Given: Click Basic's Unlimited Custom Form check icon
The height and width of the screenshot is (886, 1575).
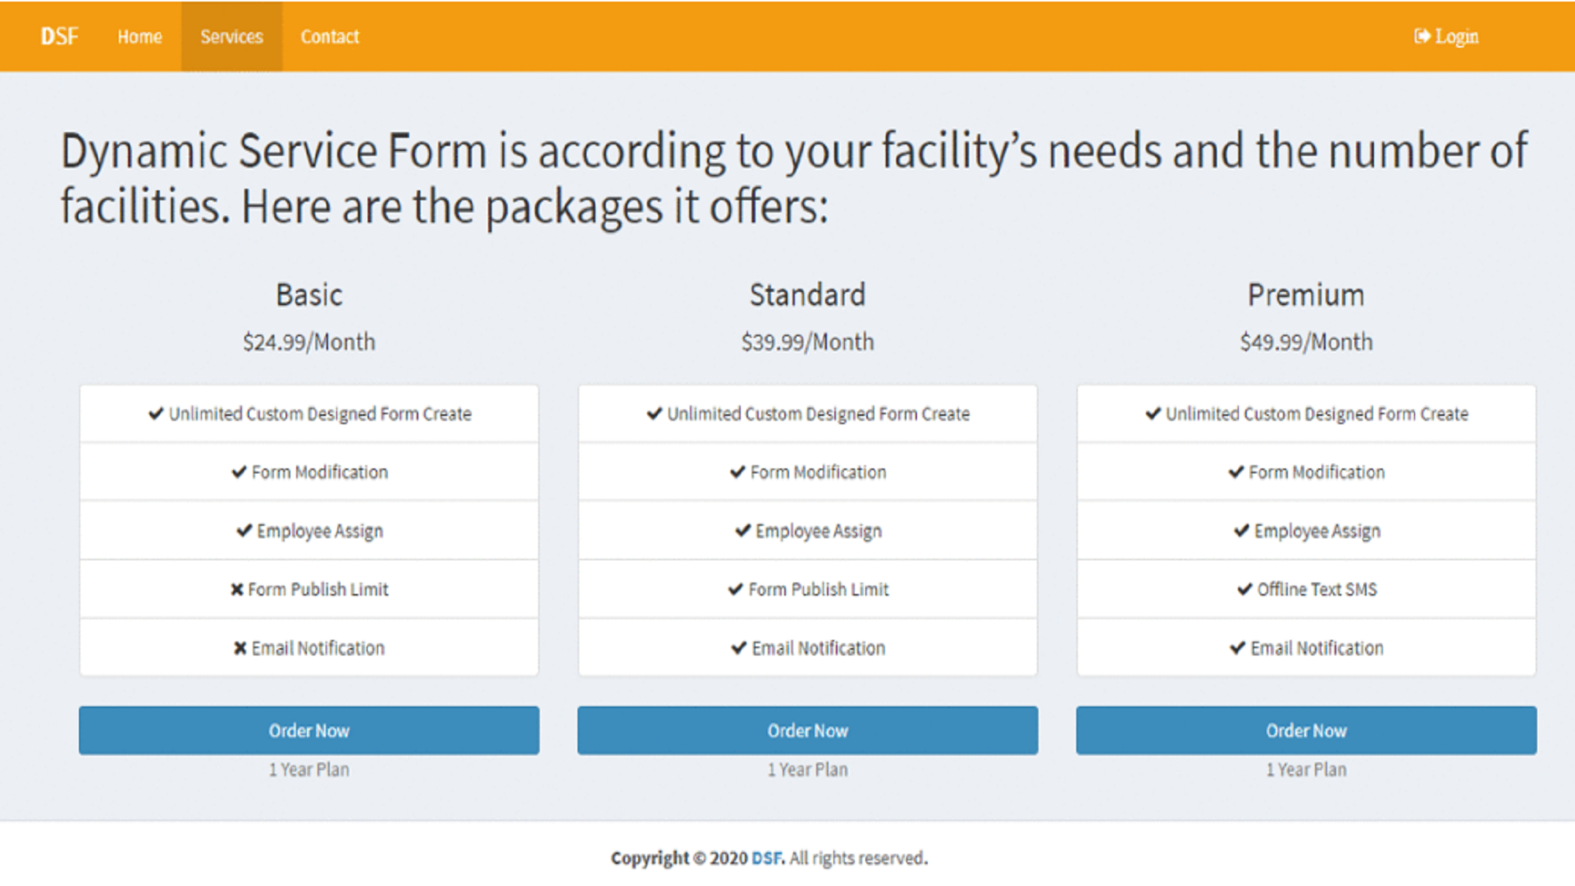Looking at the screenshot, I should pyautogui.click(x=156, y=413).
